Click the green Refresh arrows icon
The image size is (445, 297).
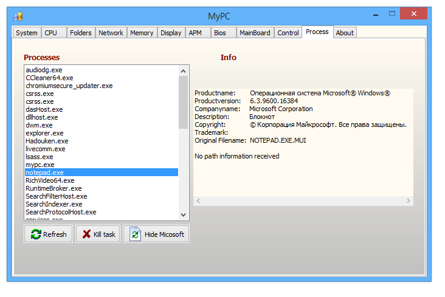click(36, 234)
